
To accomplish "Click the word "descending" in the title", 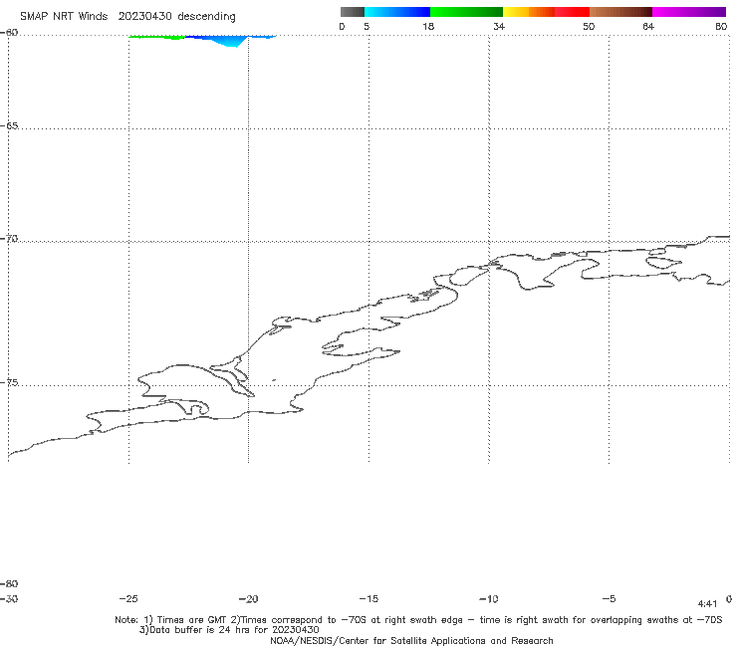I will point(207,17).
